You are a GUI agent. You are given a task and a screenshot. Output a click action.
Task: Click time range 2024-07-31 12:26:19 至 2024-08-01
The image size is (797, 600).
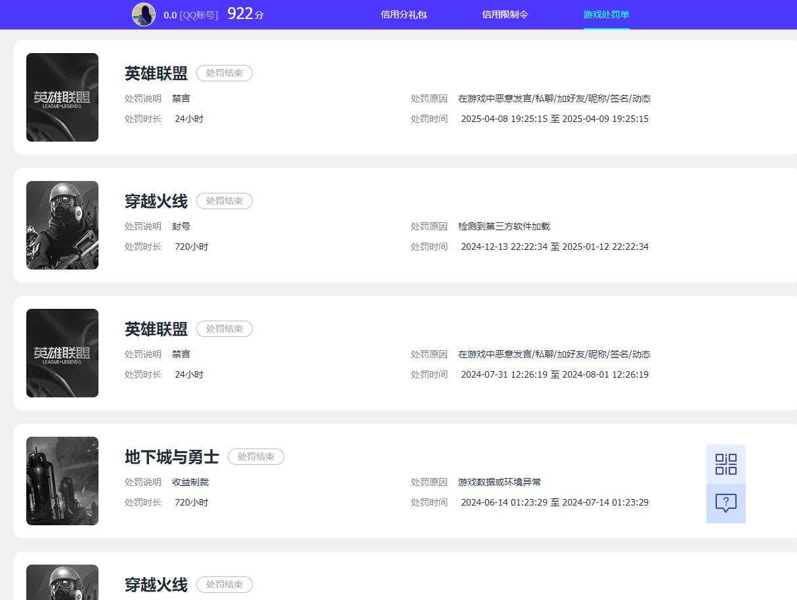555,374
